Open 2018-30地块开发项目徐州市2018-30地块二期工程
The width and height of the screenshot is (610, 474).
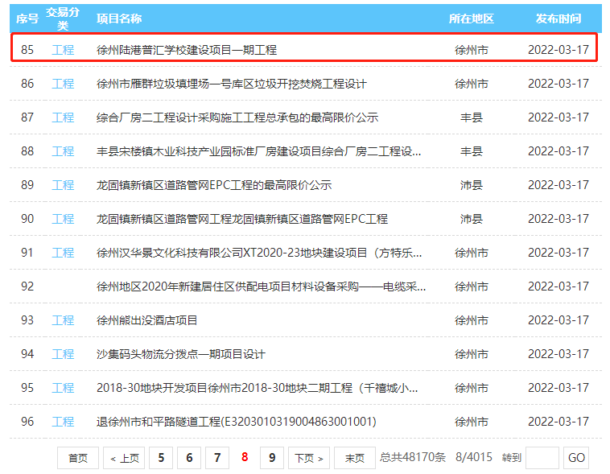click(258, 389)
